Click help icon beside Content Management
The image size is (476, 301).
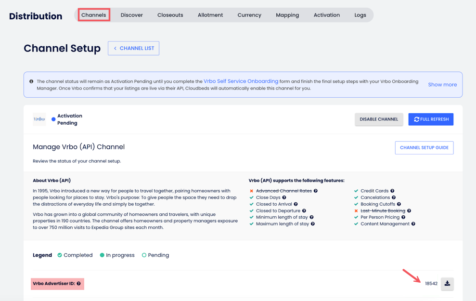[x=413, y=224]
